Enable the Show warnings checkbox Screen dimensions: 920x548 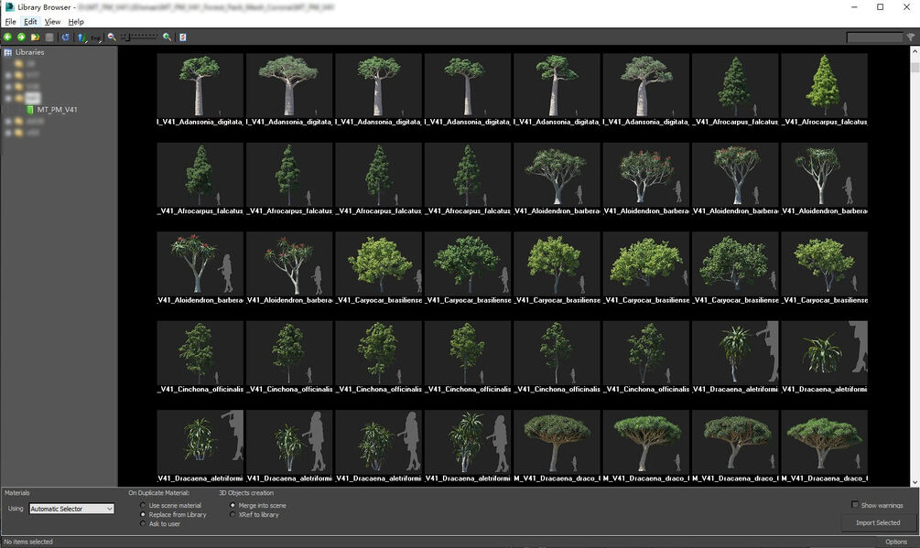click(857, 505)
